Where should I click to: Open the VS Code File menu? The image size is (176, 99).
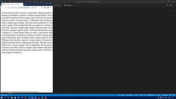coord(6,2)
